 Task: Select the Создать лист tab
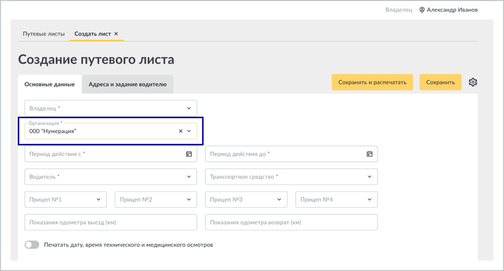(x=93, y=34)
